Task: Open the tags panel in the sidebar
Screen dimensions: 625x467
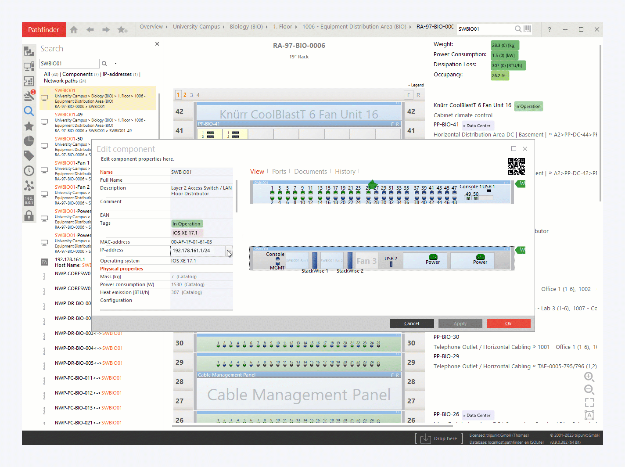Action: (29, 155)
